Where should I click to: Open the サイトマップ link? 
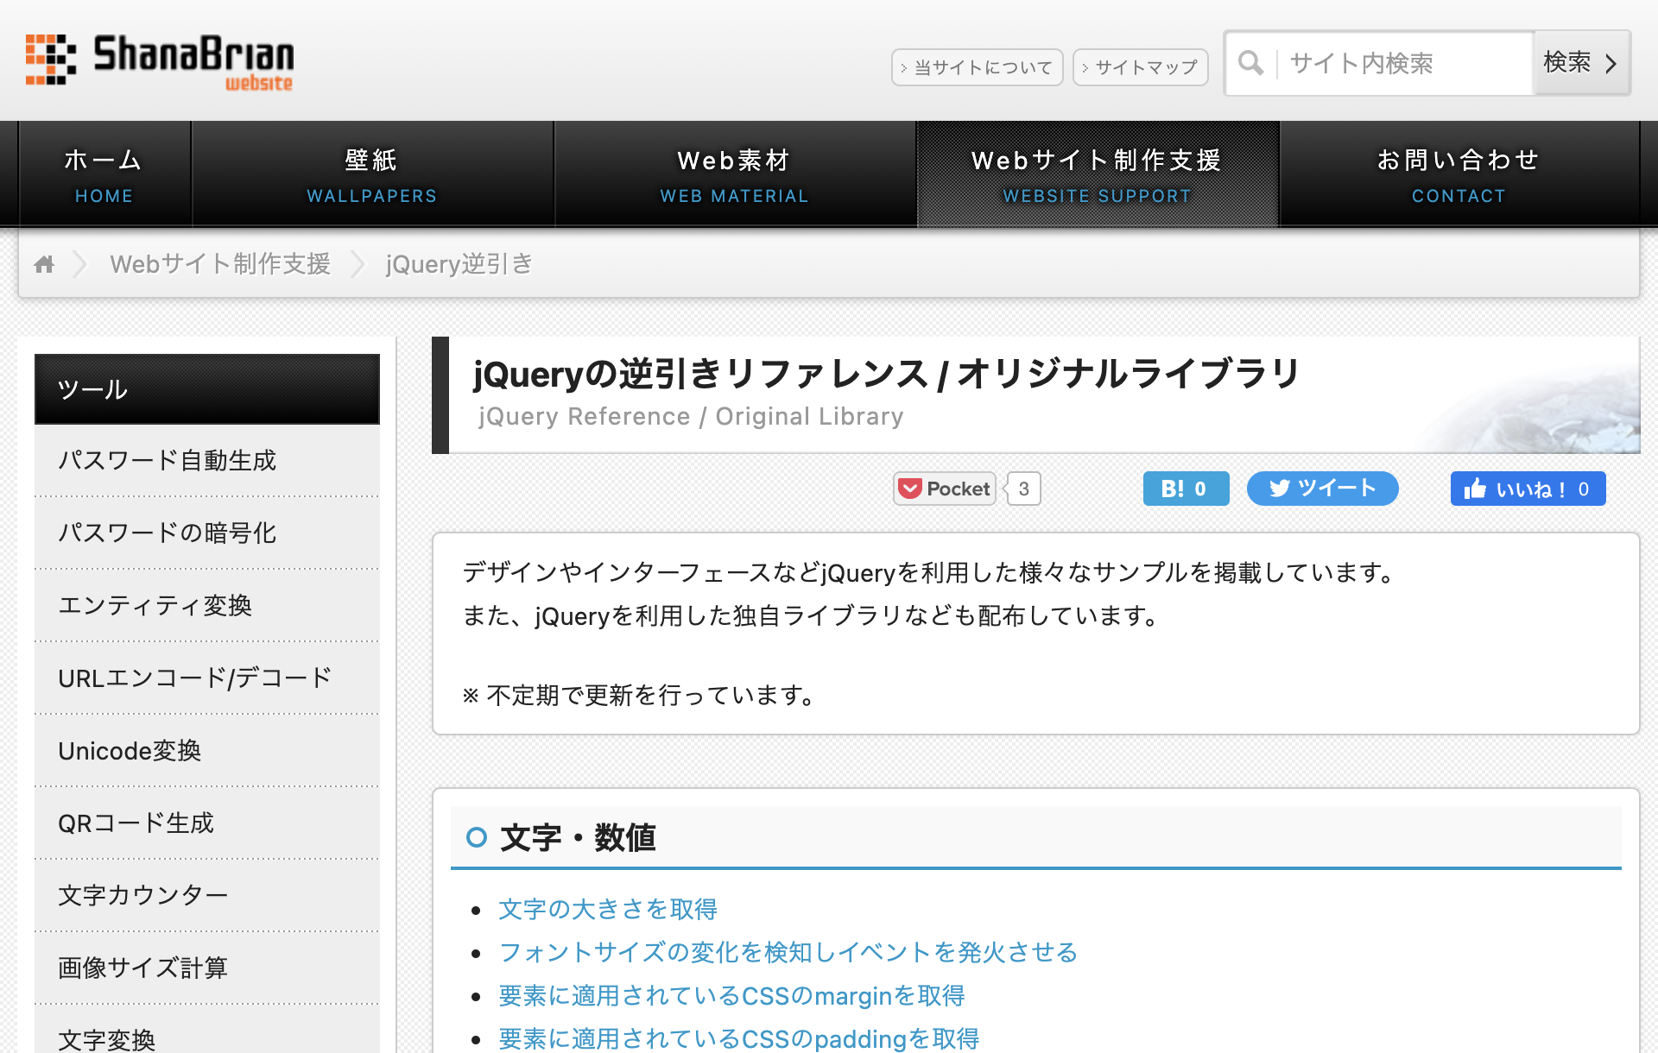click(x=1140, y=67)
